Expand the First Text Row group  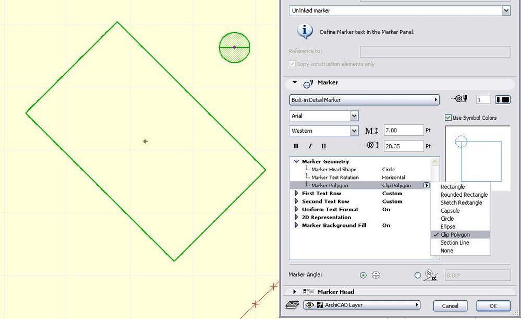296,193
